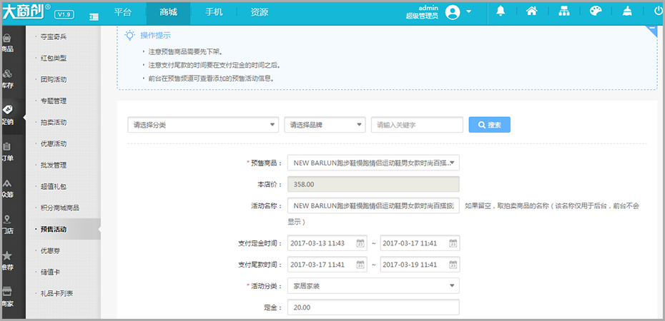Image resolution: width=665 pixels, height=321 pixels.
Task: Open calendar for final payment end date
Action: [453, 265]
